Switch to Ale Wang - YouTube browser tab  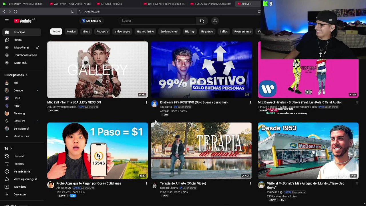117,4
